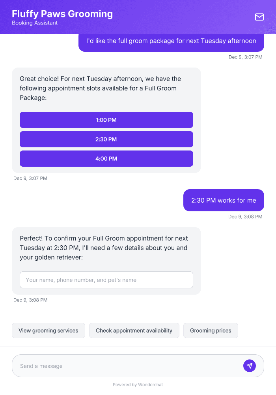
Task: Choose the Check appointment availability chip
Action: pyautogui.click(x=134, y=330)
